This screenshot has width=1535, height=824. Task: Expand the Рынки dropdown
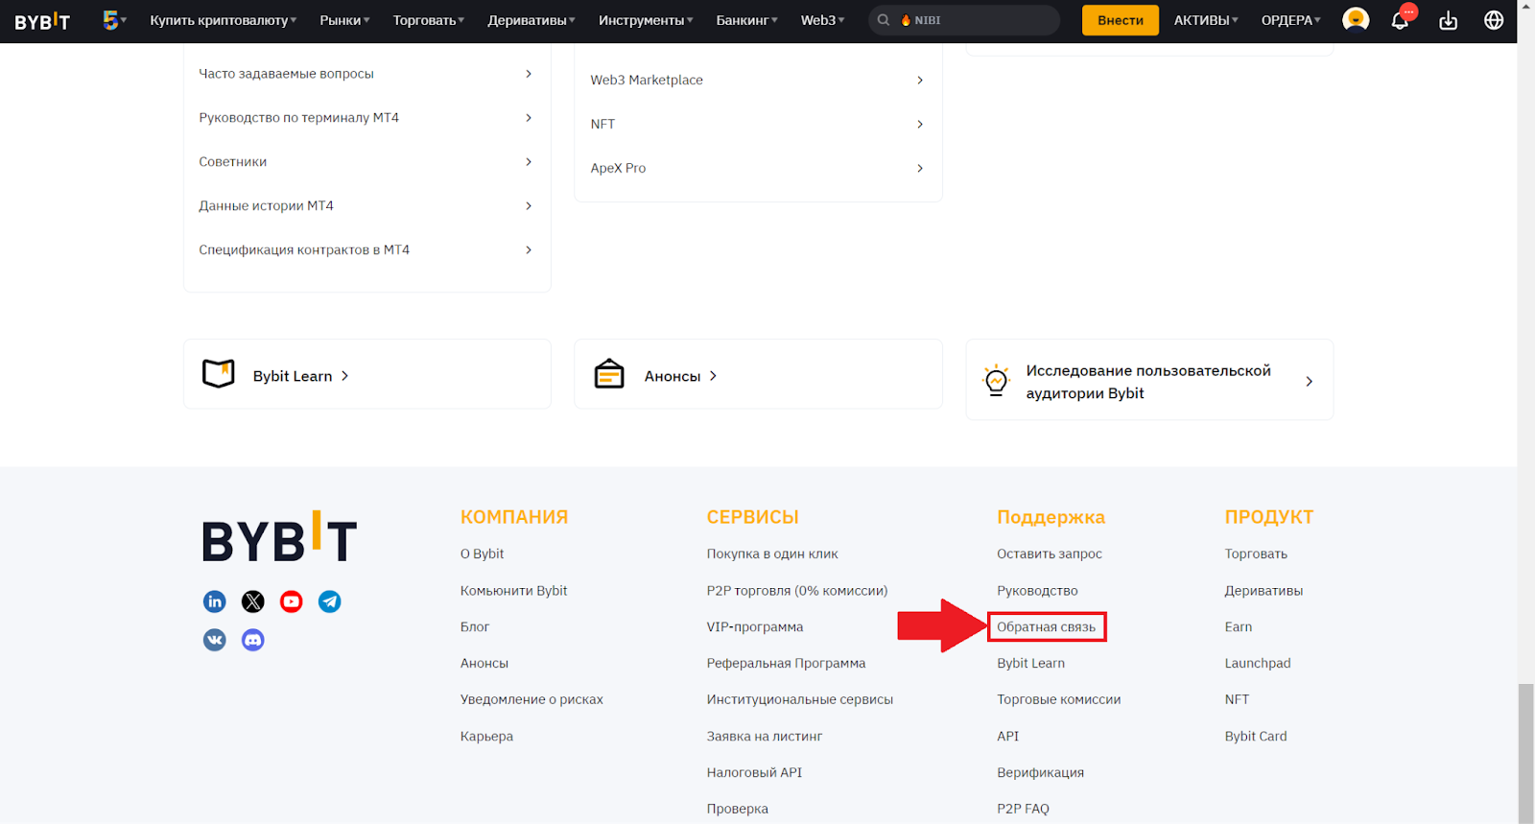pyautogui.click(x=345, y=20)
